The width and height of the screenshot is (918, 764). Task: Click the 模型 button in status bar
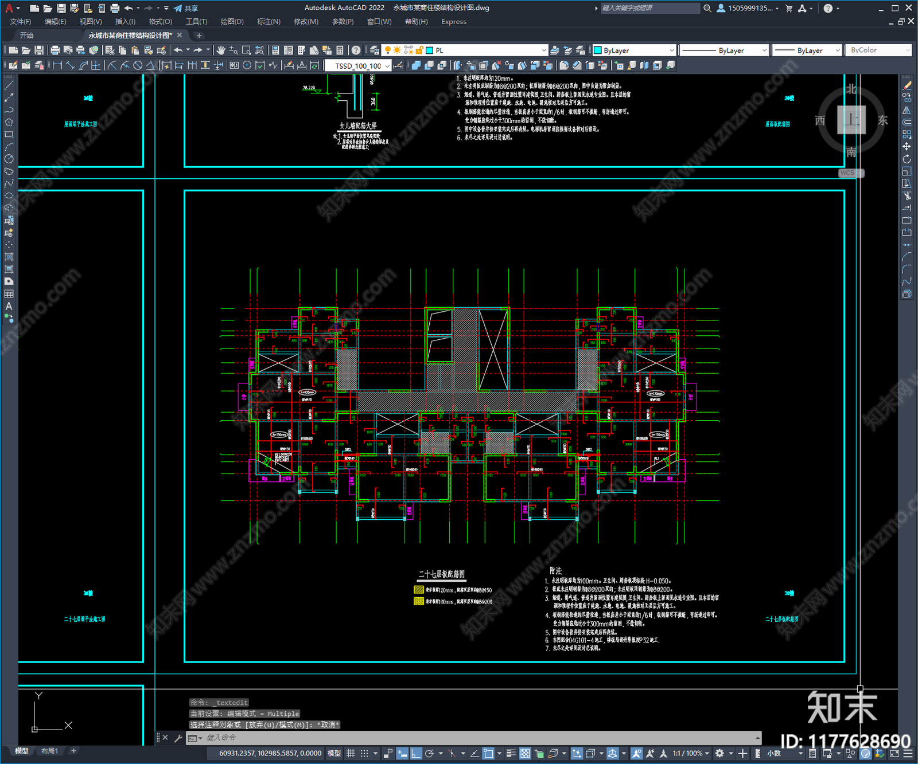[x=334, y=753]
